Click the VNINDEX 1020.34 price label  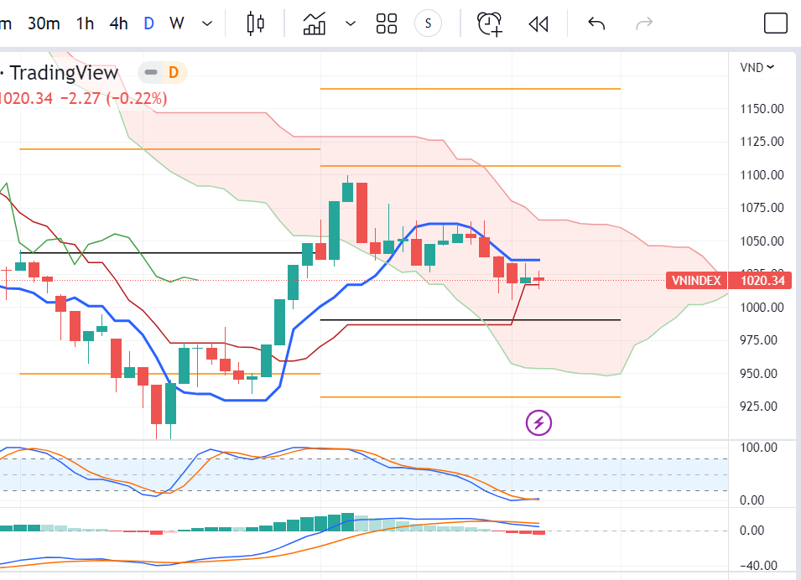729,281
